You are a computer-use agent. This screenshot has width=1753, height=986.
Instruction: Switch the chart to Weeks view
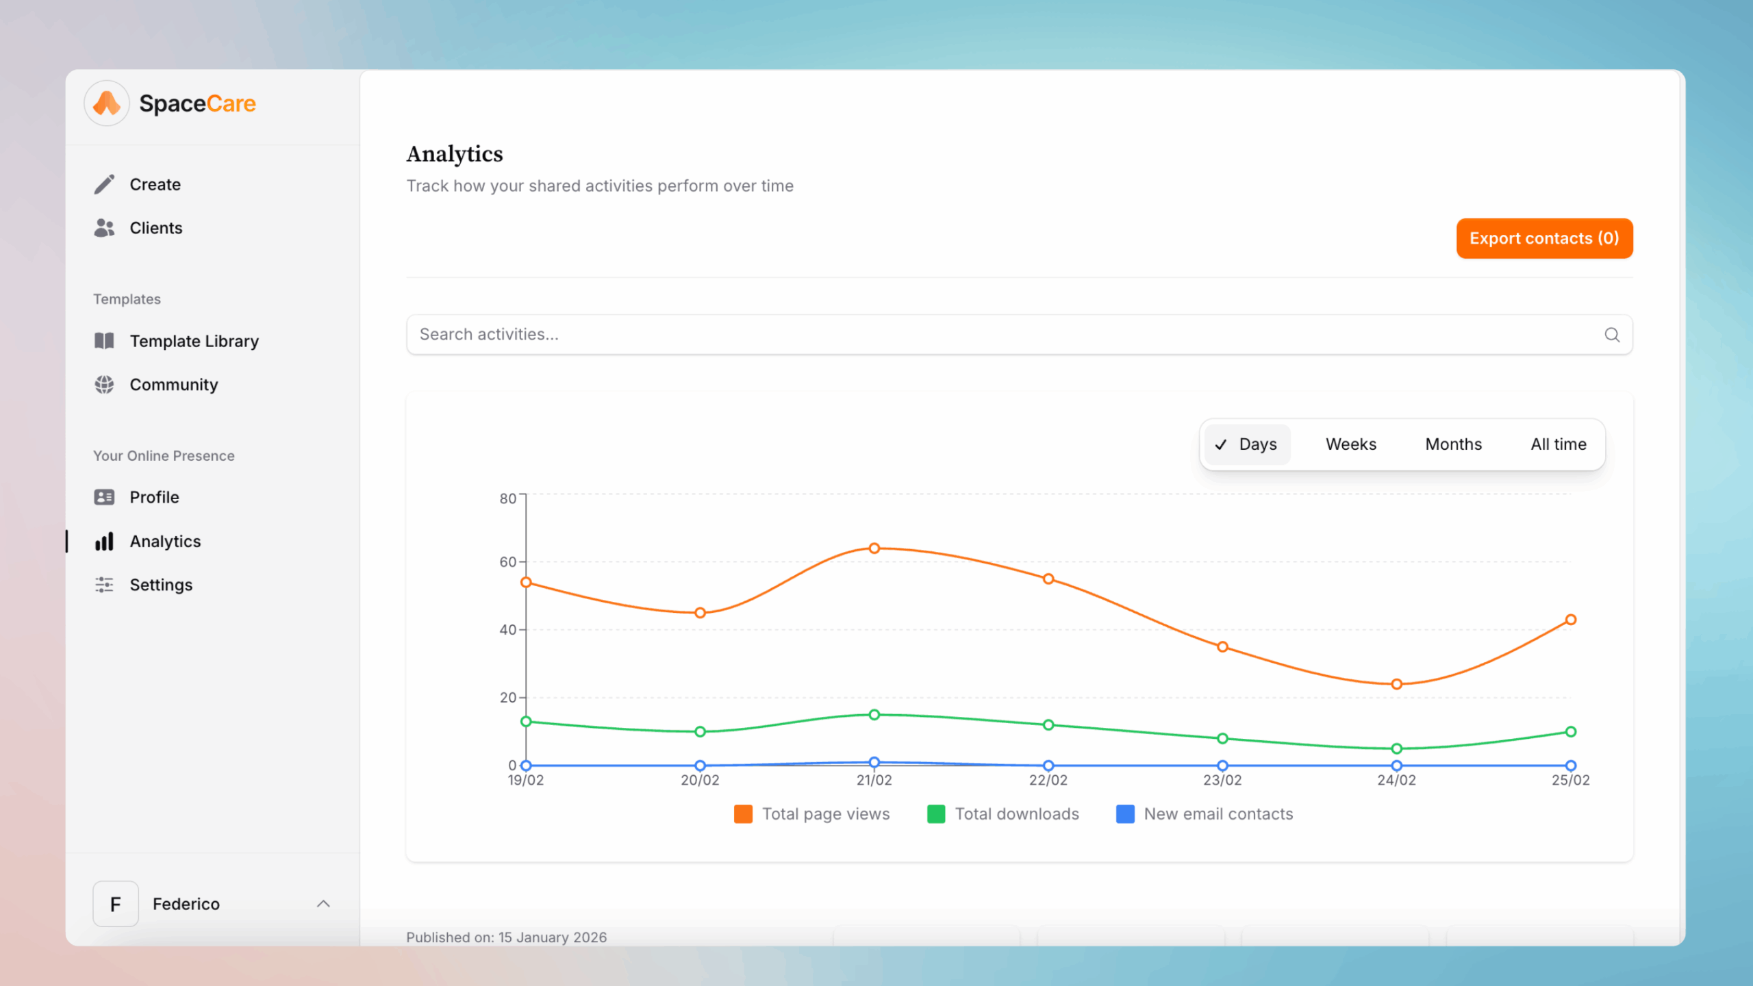pos(1350,444)
